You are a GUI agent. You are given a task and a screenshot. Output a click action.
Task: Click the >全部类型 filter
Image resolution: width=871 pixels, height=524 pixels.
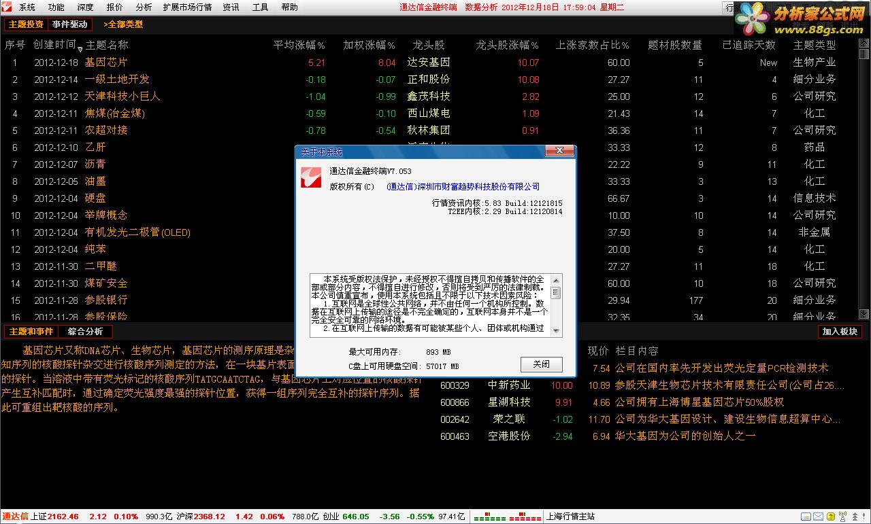click(123, 24)
